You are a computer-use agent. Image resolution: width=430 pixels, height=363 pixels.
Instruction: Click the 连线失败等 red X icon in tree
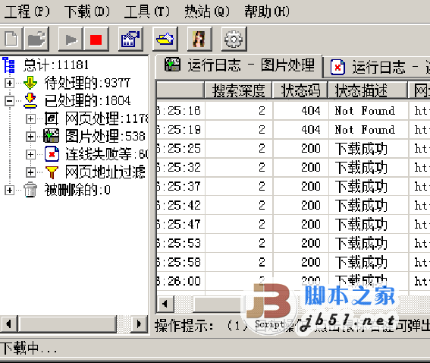pyautogui.click(x=52, y=154)
